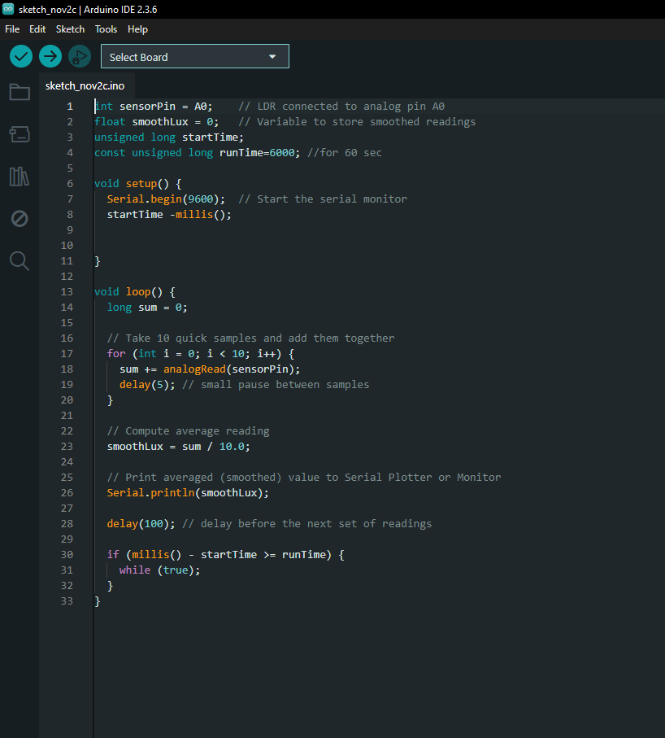The image size is (665, 738).
Task: Click 'runTime=6000' on line 4
Action: tap(257, 152)
